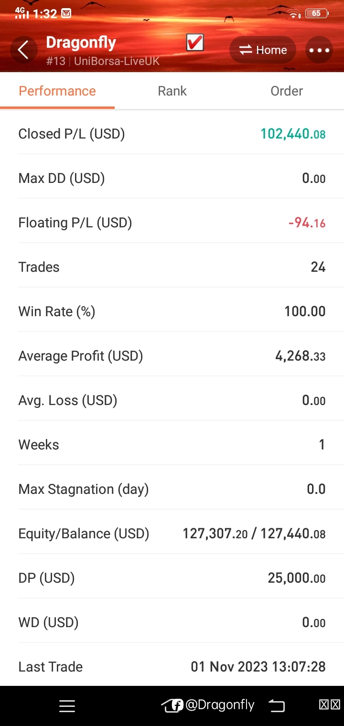Tap the Facebook icon in bottom bar
344x726 pixels.
[177, 705]
